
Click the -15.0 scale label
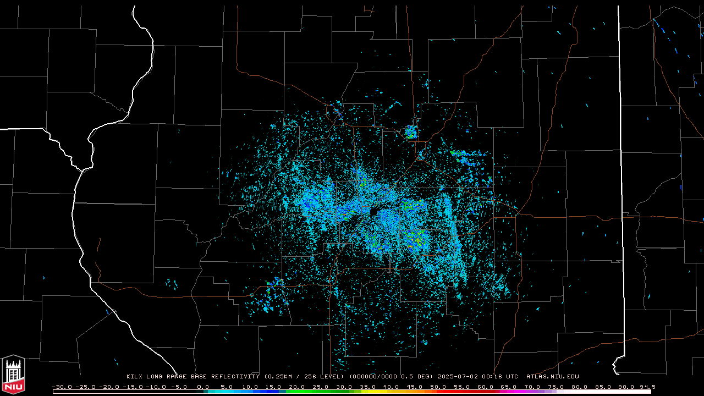pos(132,387)
